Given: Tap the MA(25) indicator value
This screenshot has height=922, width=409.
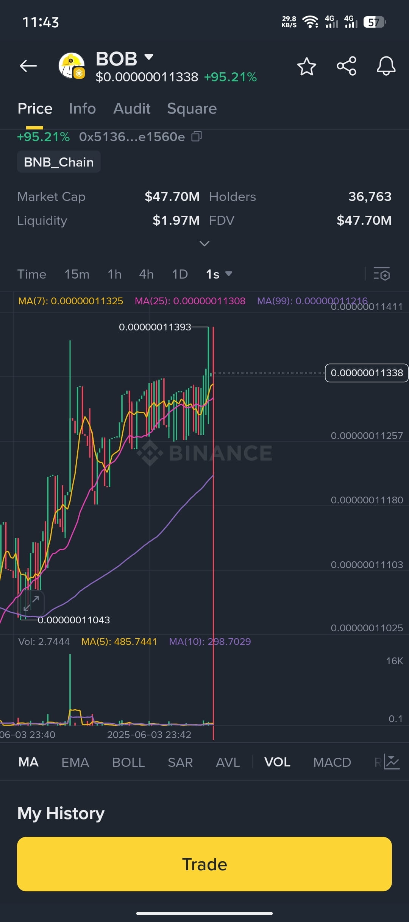Looking at the screenshot, I should [x=190, y=301].
